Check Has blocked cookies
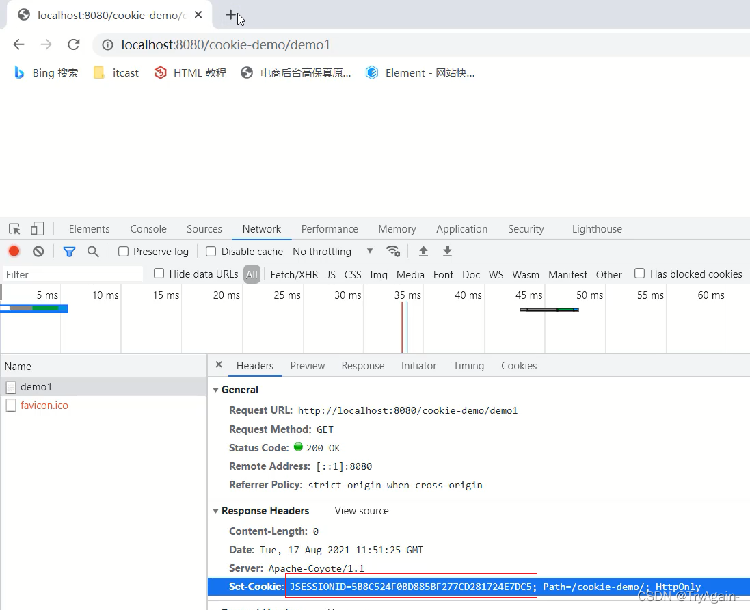 click(639, 273)
